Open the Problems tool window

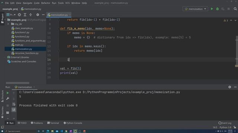pos(37,123)
